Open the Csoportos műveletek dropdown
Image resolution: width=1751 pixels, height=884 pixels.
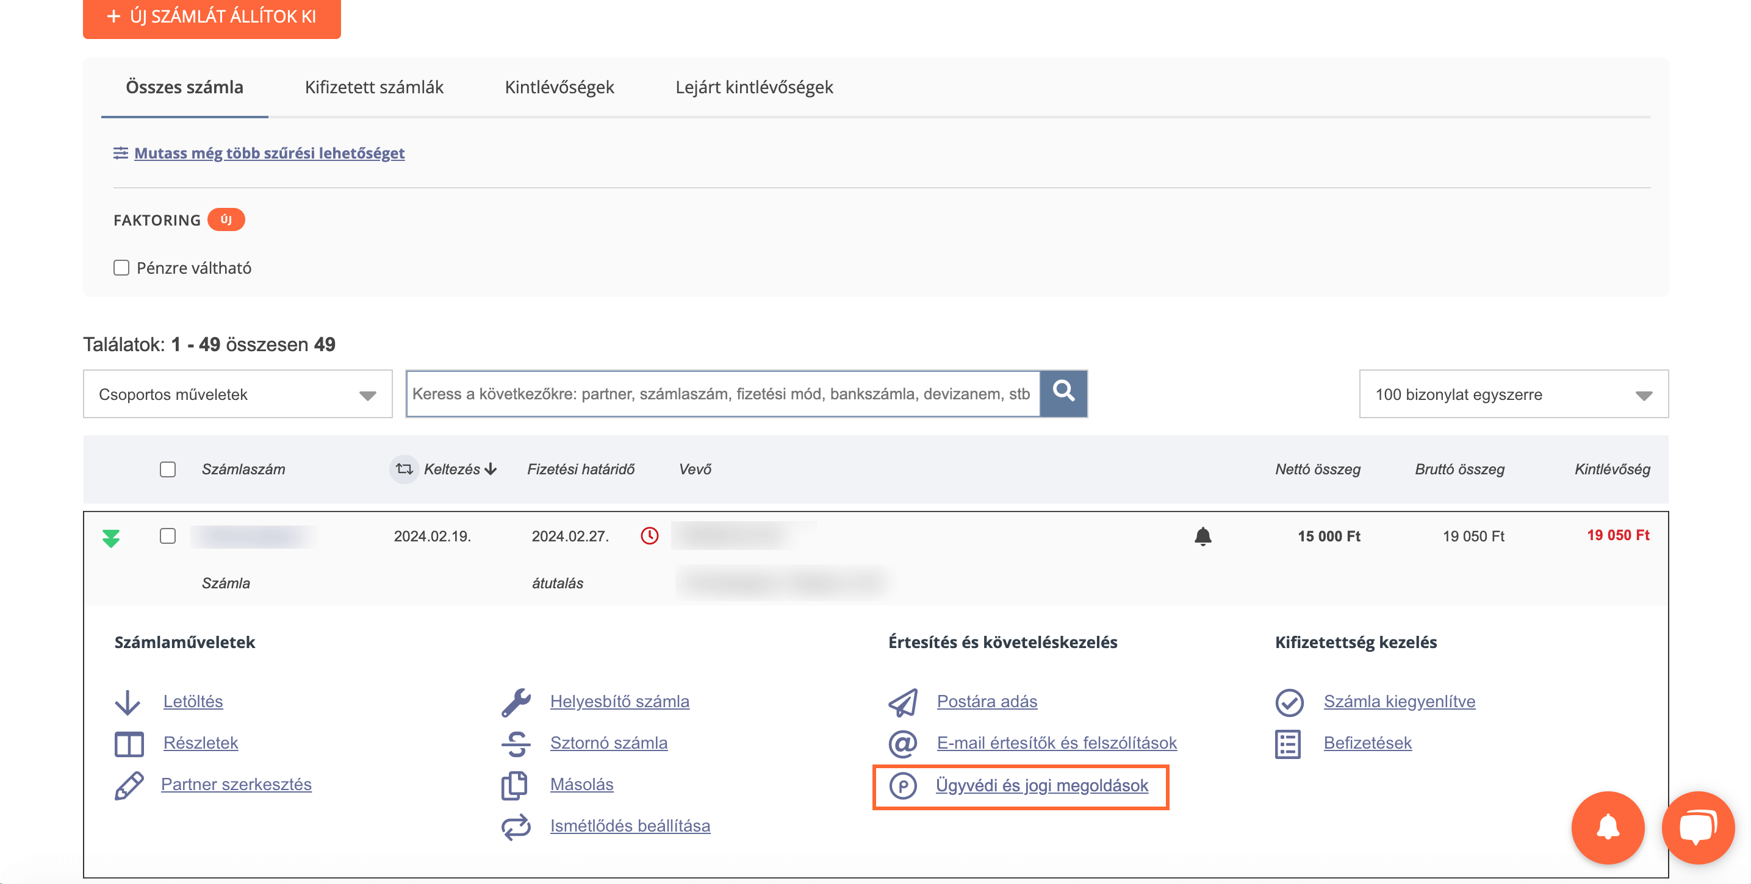point(237,394)
